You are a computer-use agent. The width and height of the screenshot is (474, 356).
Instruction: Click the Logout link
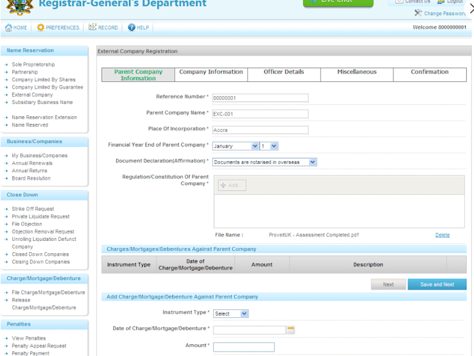[455, 2]
